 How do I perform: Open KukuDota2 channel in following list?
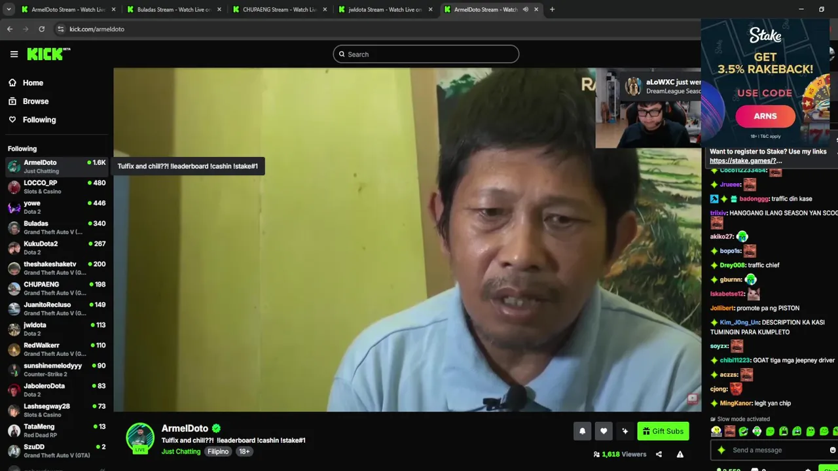[x=56, y=248]
